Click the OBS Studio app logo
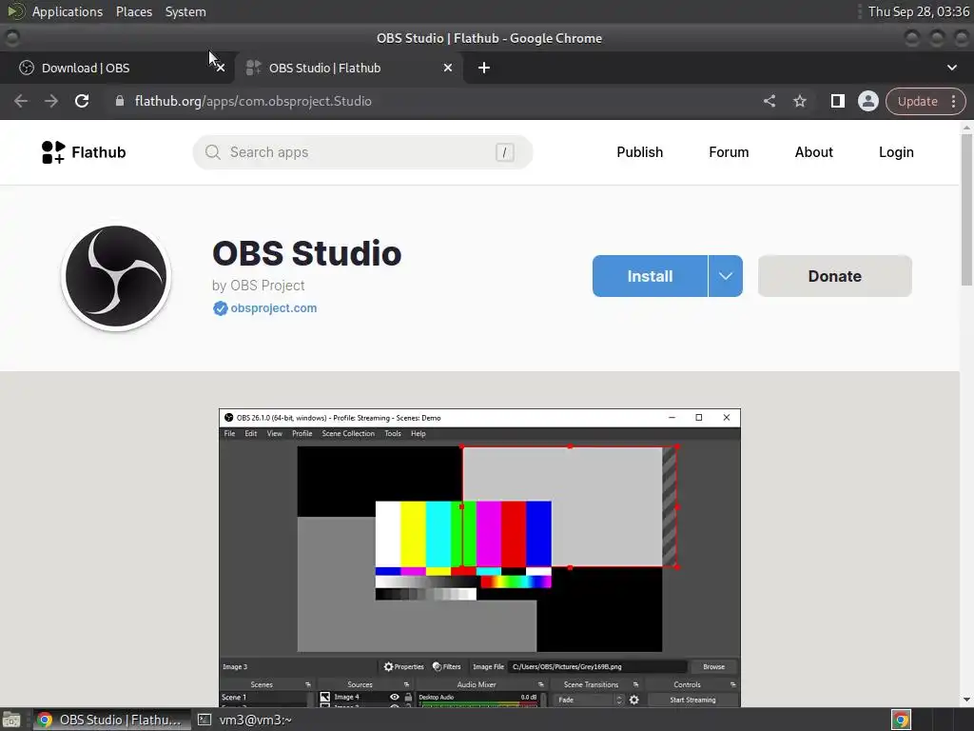The image size is (974, 731). pos(116,277)
